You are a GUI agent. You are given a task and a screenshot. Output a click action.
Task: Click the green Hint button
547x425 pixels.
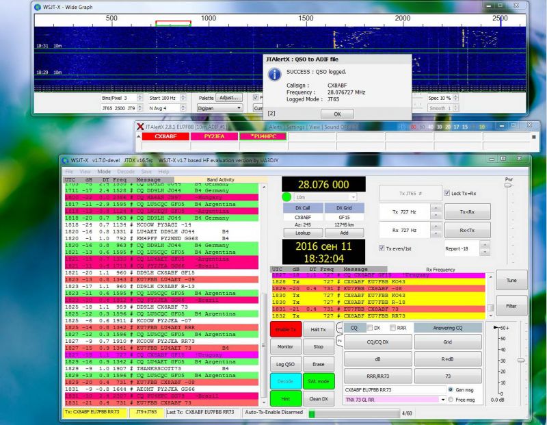[286, 398]
